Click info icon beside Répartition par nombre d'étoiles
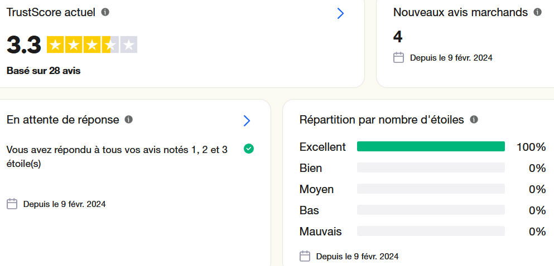This screenshot has height=266, width=554. click(474, 120)
